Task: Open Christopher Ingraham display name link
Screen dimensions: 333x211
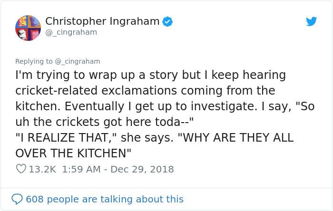Action: click(x=102, y=21)
